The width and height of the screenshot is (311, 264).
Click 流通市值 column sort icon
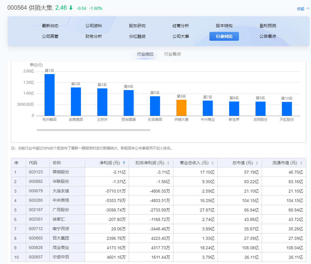[x=301, y=163]
